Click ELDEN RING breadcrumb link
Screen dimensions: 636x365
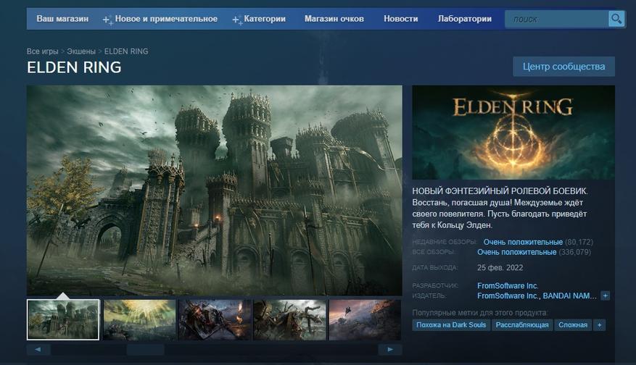126,51
